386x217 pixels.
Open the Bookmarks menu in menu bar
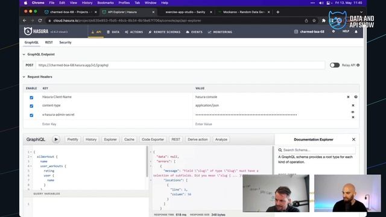[x=106, y=3]
